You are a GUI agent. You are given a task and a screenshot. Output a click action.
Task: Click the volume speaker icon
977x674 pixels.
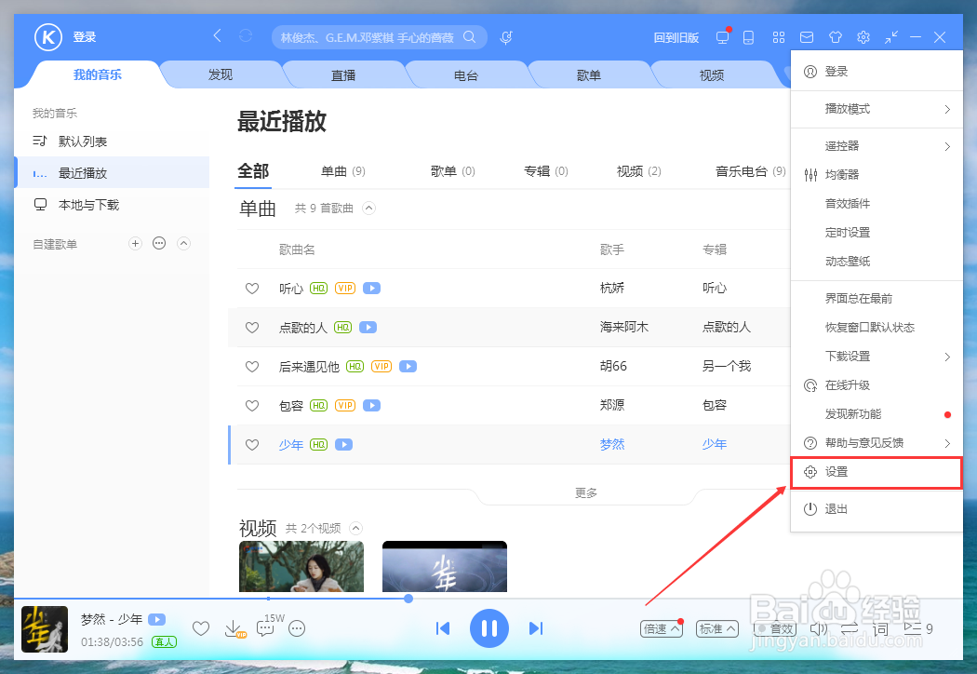coord(817,628)
